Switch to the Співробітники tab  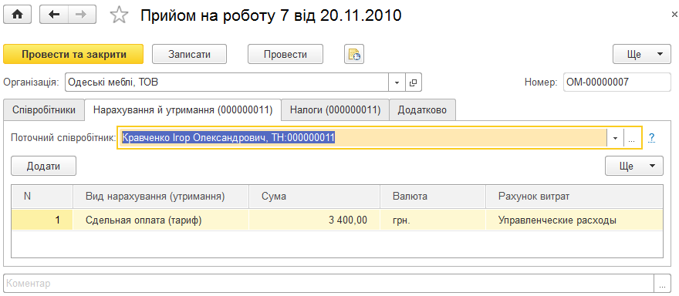click(x=43, y=110)
